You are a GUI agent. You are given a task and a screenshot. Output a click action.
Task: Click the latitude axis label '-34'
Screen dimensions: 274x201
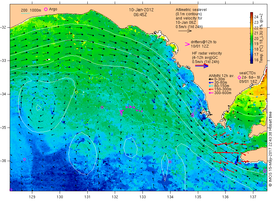pyautogui.click(x=3, y=94)
